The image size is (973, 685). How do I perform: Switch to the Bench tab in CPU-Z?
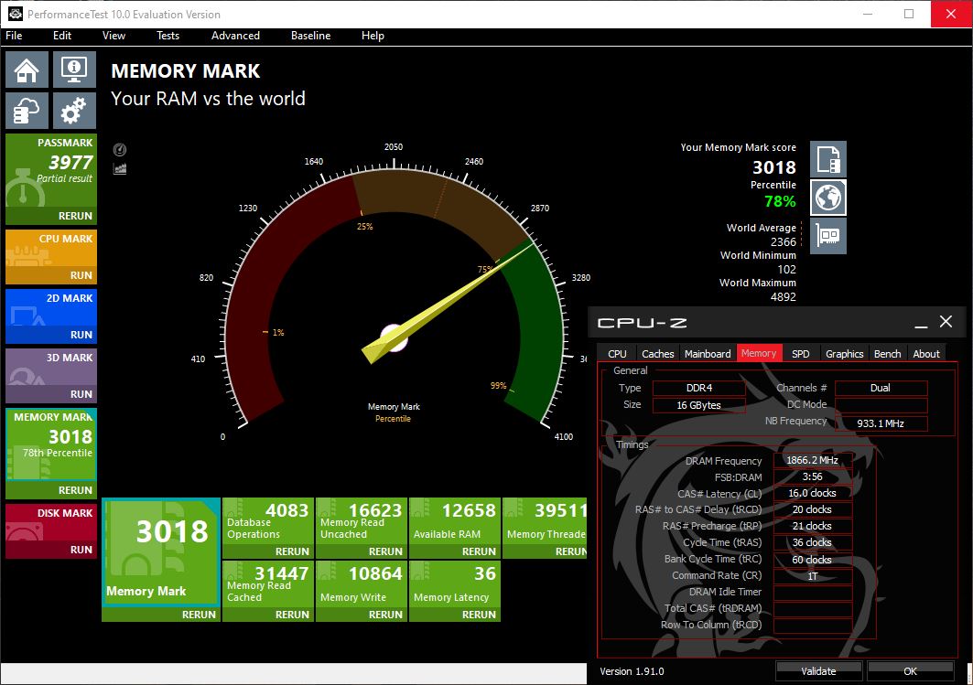[x=887, y=353]
